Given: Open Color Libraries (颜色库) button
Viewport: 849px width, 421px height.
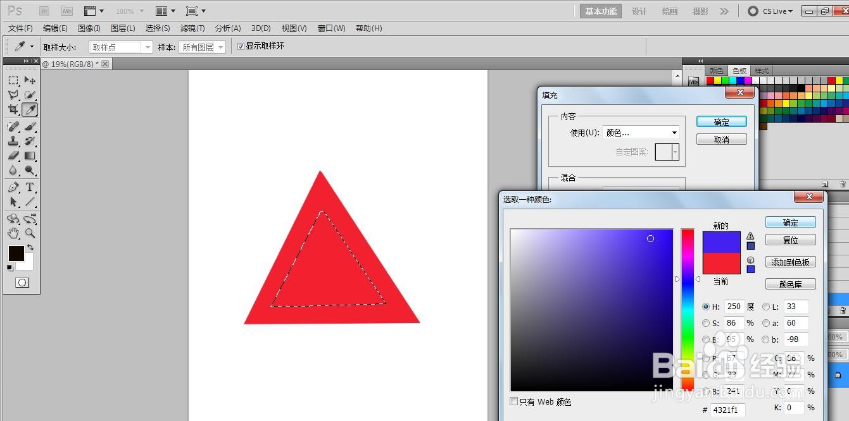Looking at the screenshot, I should 791,284.
